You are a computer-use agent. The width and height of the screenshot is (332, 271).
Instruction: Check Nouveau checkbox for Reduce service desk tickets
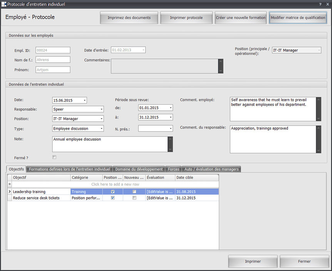click(134, 198)
